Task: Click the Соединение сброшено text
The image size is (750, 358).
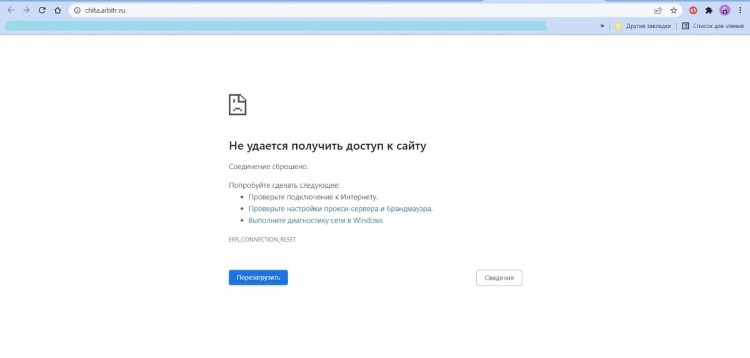Action: click(x=269, y=167)
